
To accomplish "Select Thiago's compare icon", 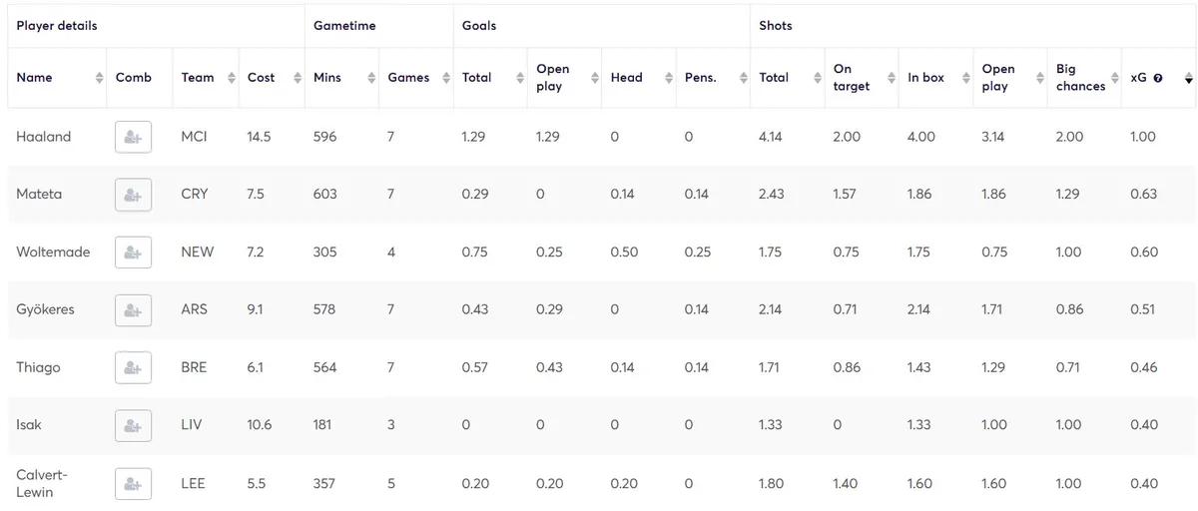I will click(133, 368).
